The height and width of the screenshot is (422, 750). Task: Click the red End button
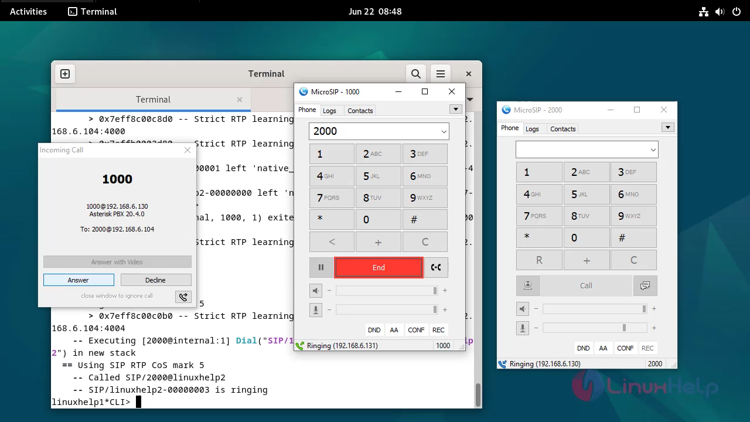pyautogui.click(x=379, y=267)
